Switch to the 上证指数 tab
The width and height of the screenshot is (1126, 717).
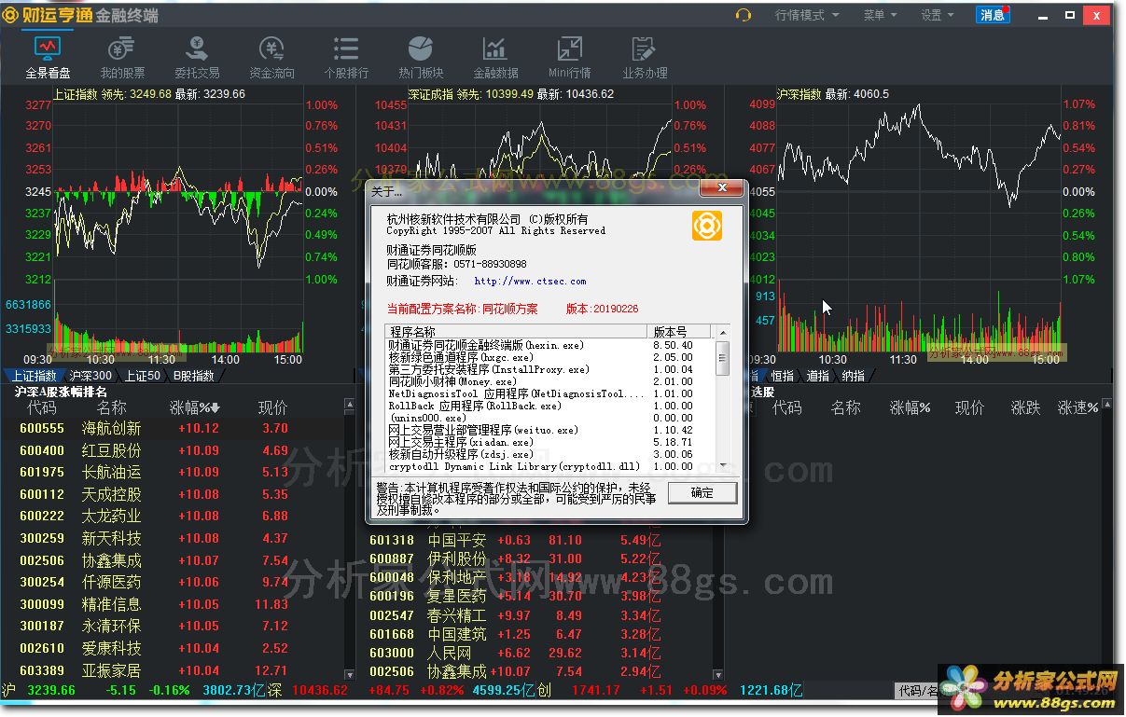point(35,376)
